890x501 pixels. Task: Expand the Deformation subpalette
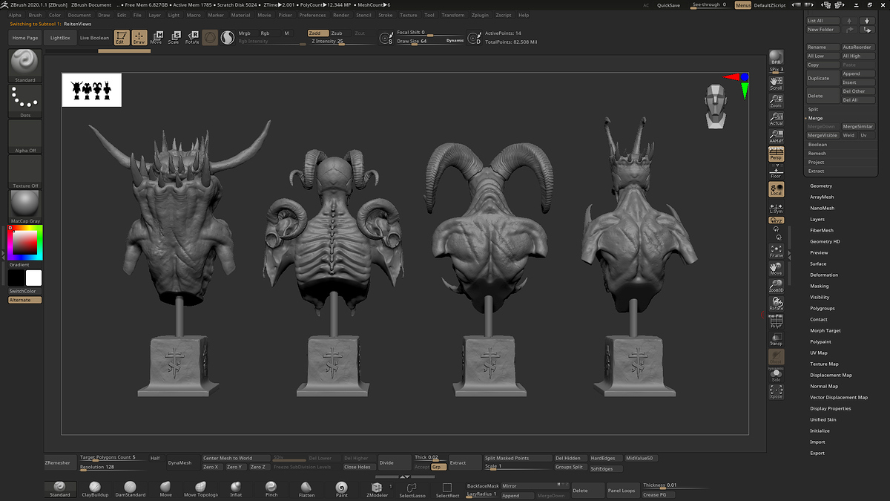point(823,275)
